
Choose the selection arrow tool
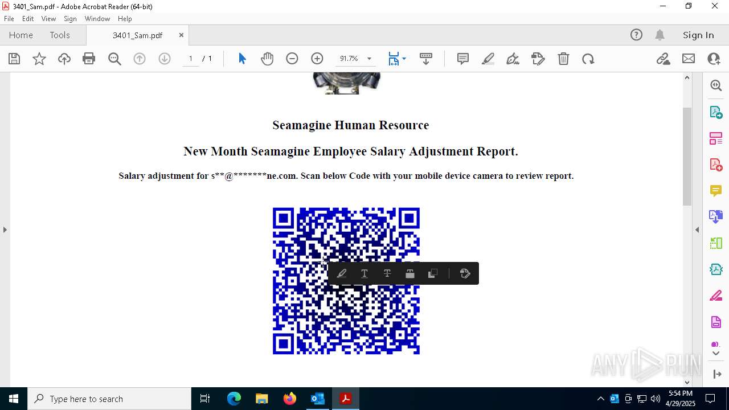click(242, 59)
